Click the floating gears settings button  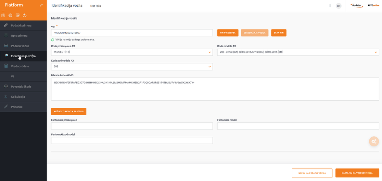374,141
